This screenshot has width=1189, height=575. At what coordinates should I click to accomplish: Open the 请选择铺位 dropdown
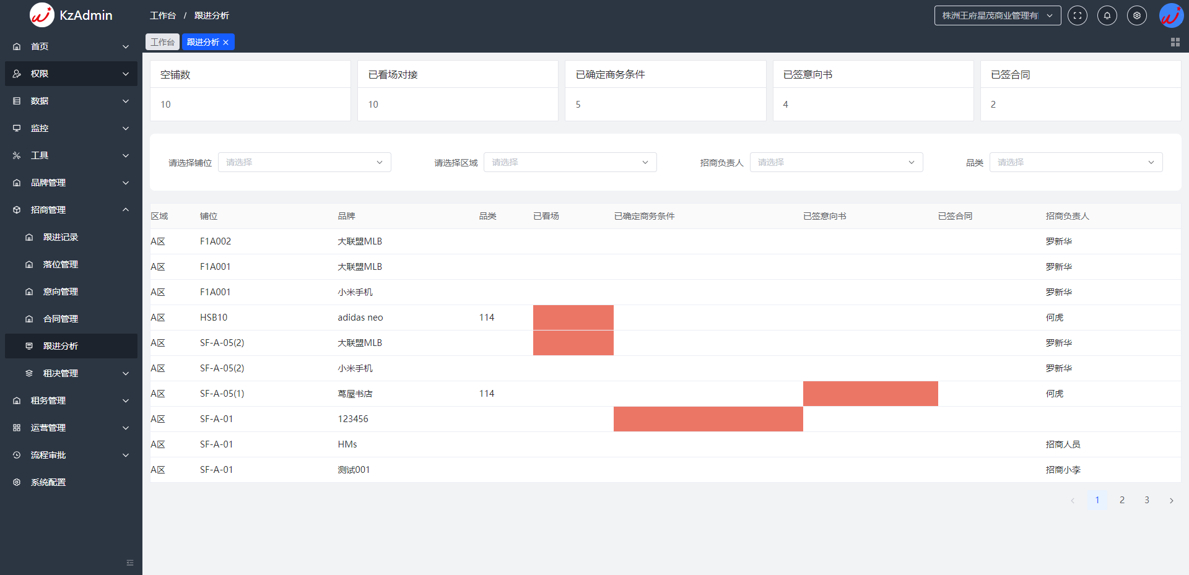tap(305, 162)
